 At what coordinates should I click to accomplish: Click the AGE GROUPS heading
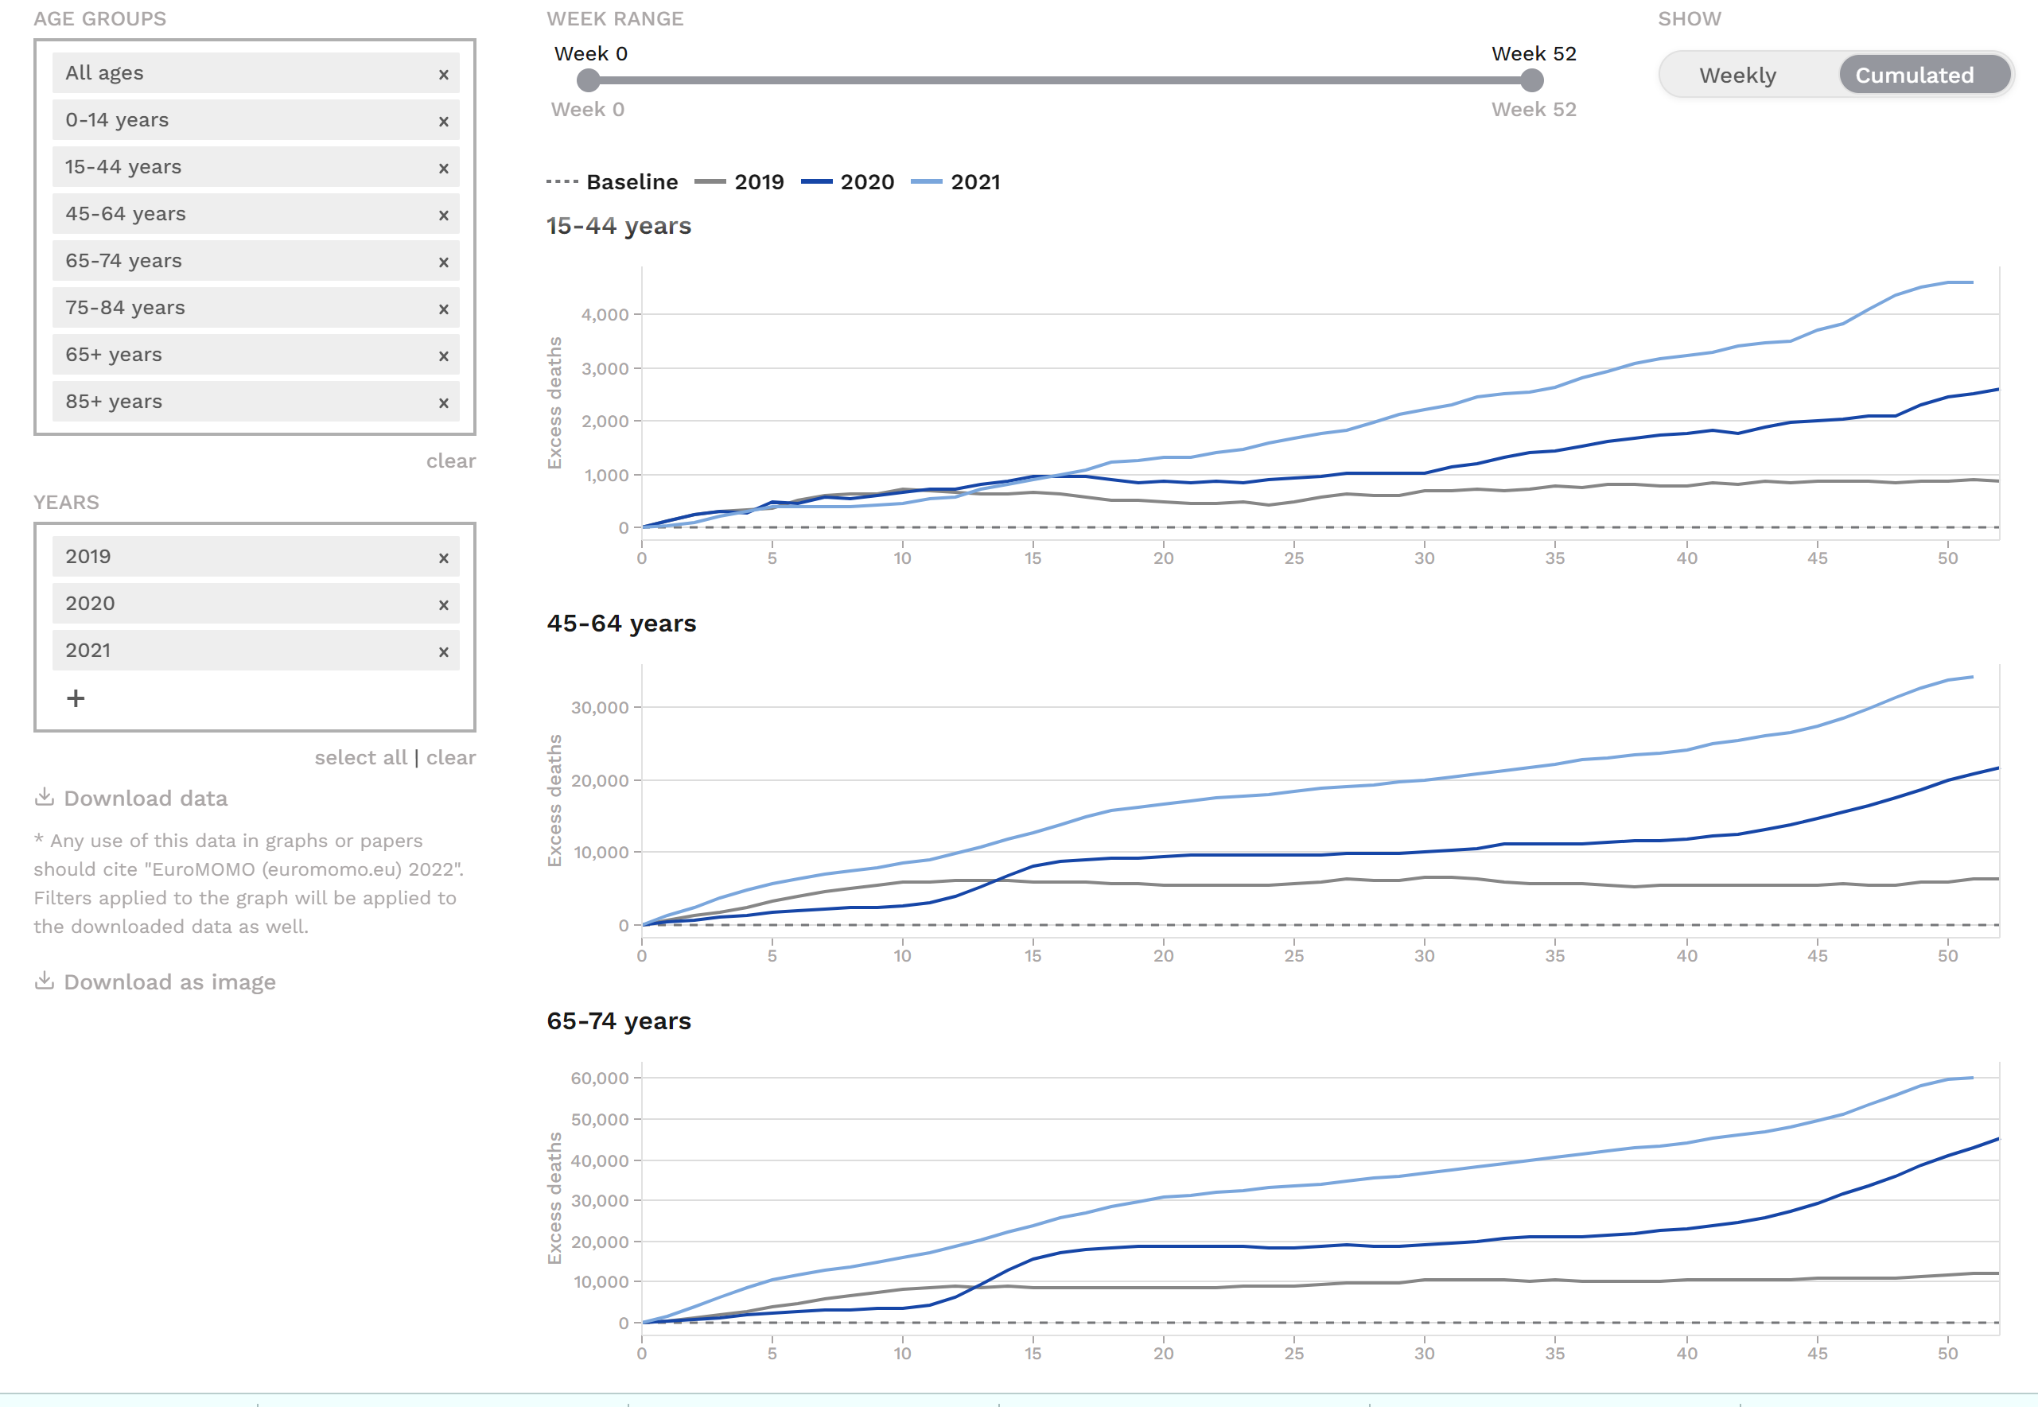99,18
